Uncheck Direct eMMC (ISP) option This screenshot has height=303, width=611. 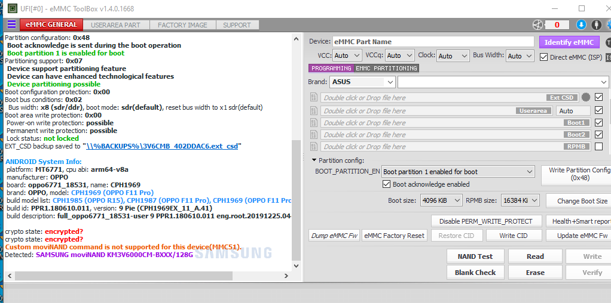tap(543, 57)
